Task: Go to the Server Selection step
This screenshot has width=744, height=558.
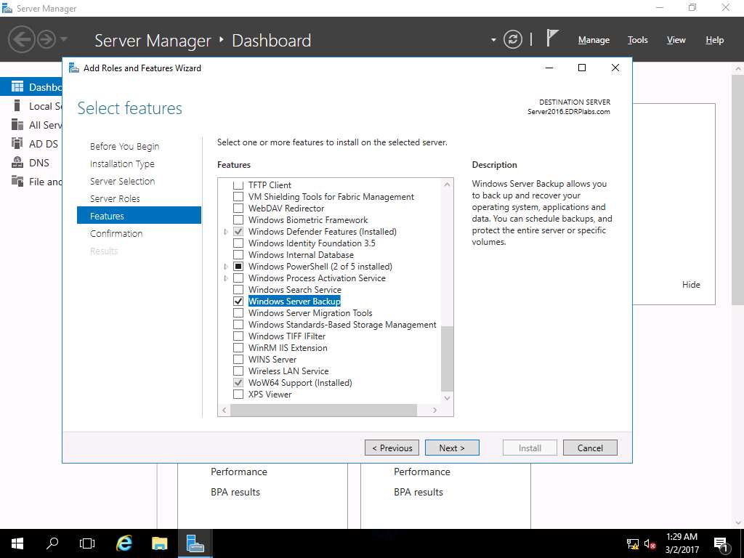Action: (122, 181)
